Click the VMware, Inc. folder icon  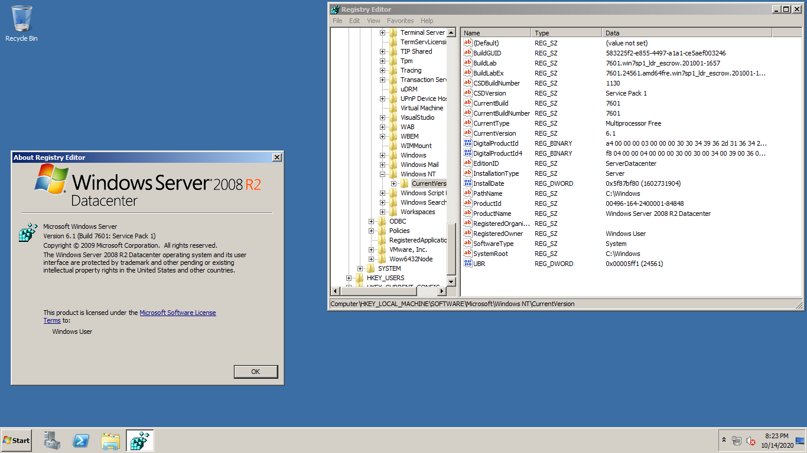[x=382, y=250]
